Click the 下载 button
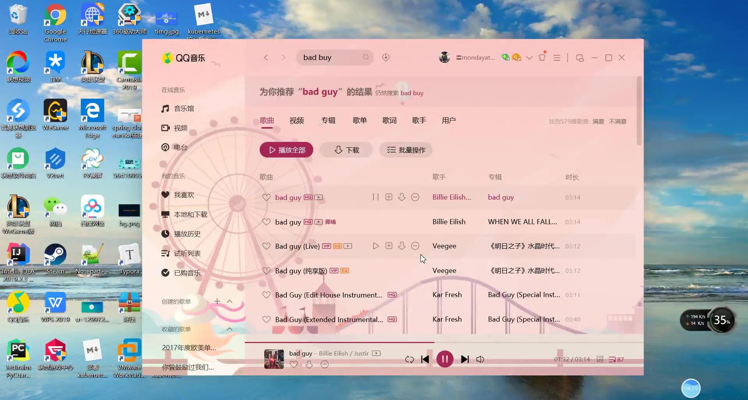The width and height of the screenshot is (748, 400). click(x=346, y=150)
